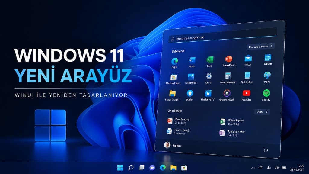Open Edge from pinned apps
The image size is (309, 174).
click(174, 63)
